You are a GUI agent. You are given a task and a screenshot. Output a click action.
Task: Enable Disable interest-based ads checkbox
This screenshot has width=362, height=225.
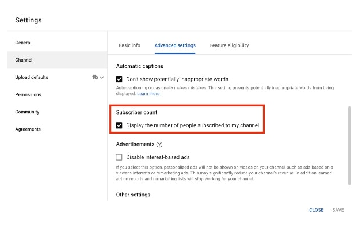119,157
